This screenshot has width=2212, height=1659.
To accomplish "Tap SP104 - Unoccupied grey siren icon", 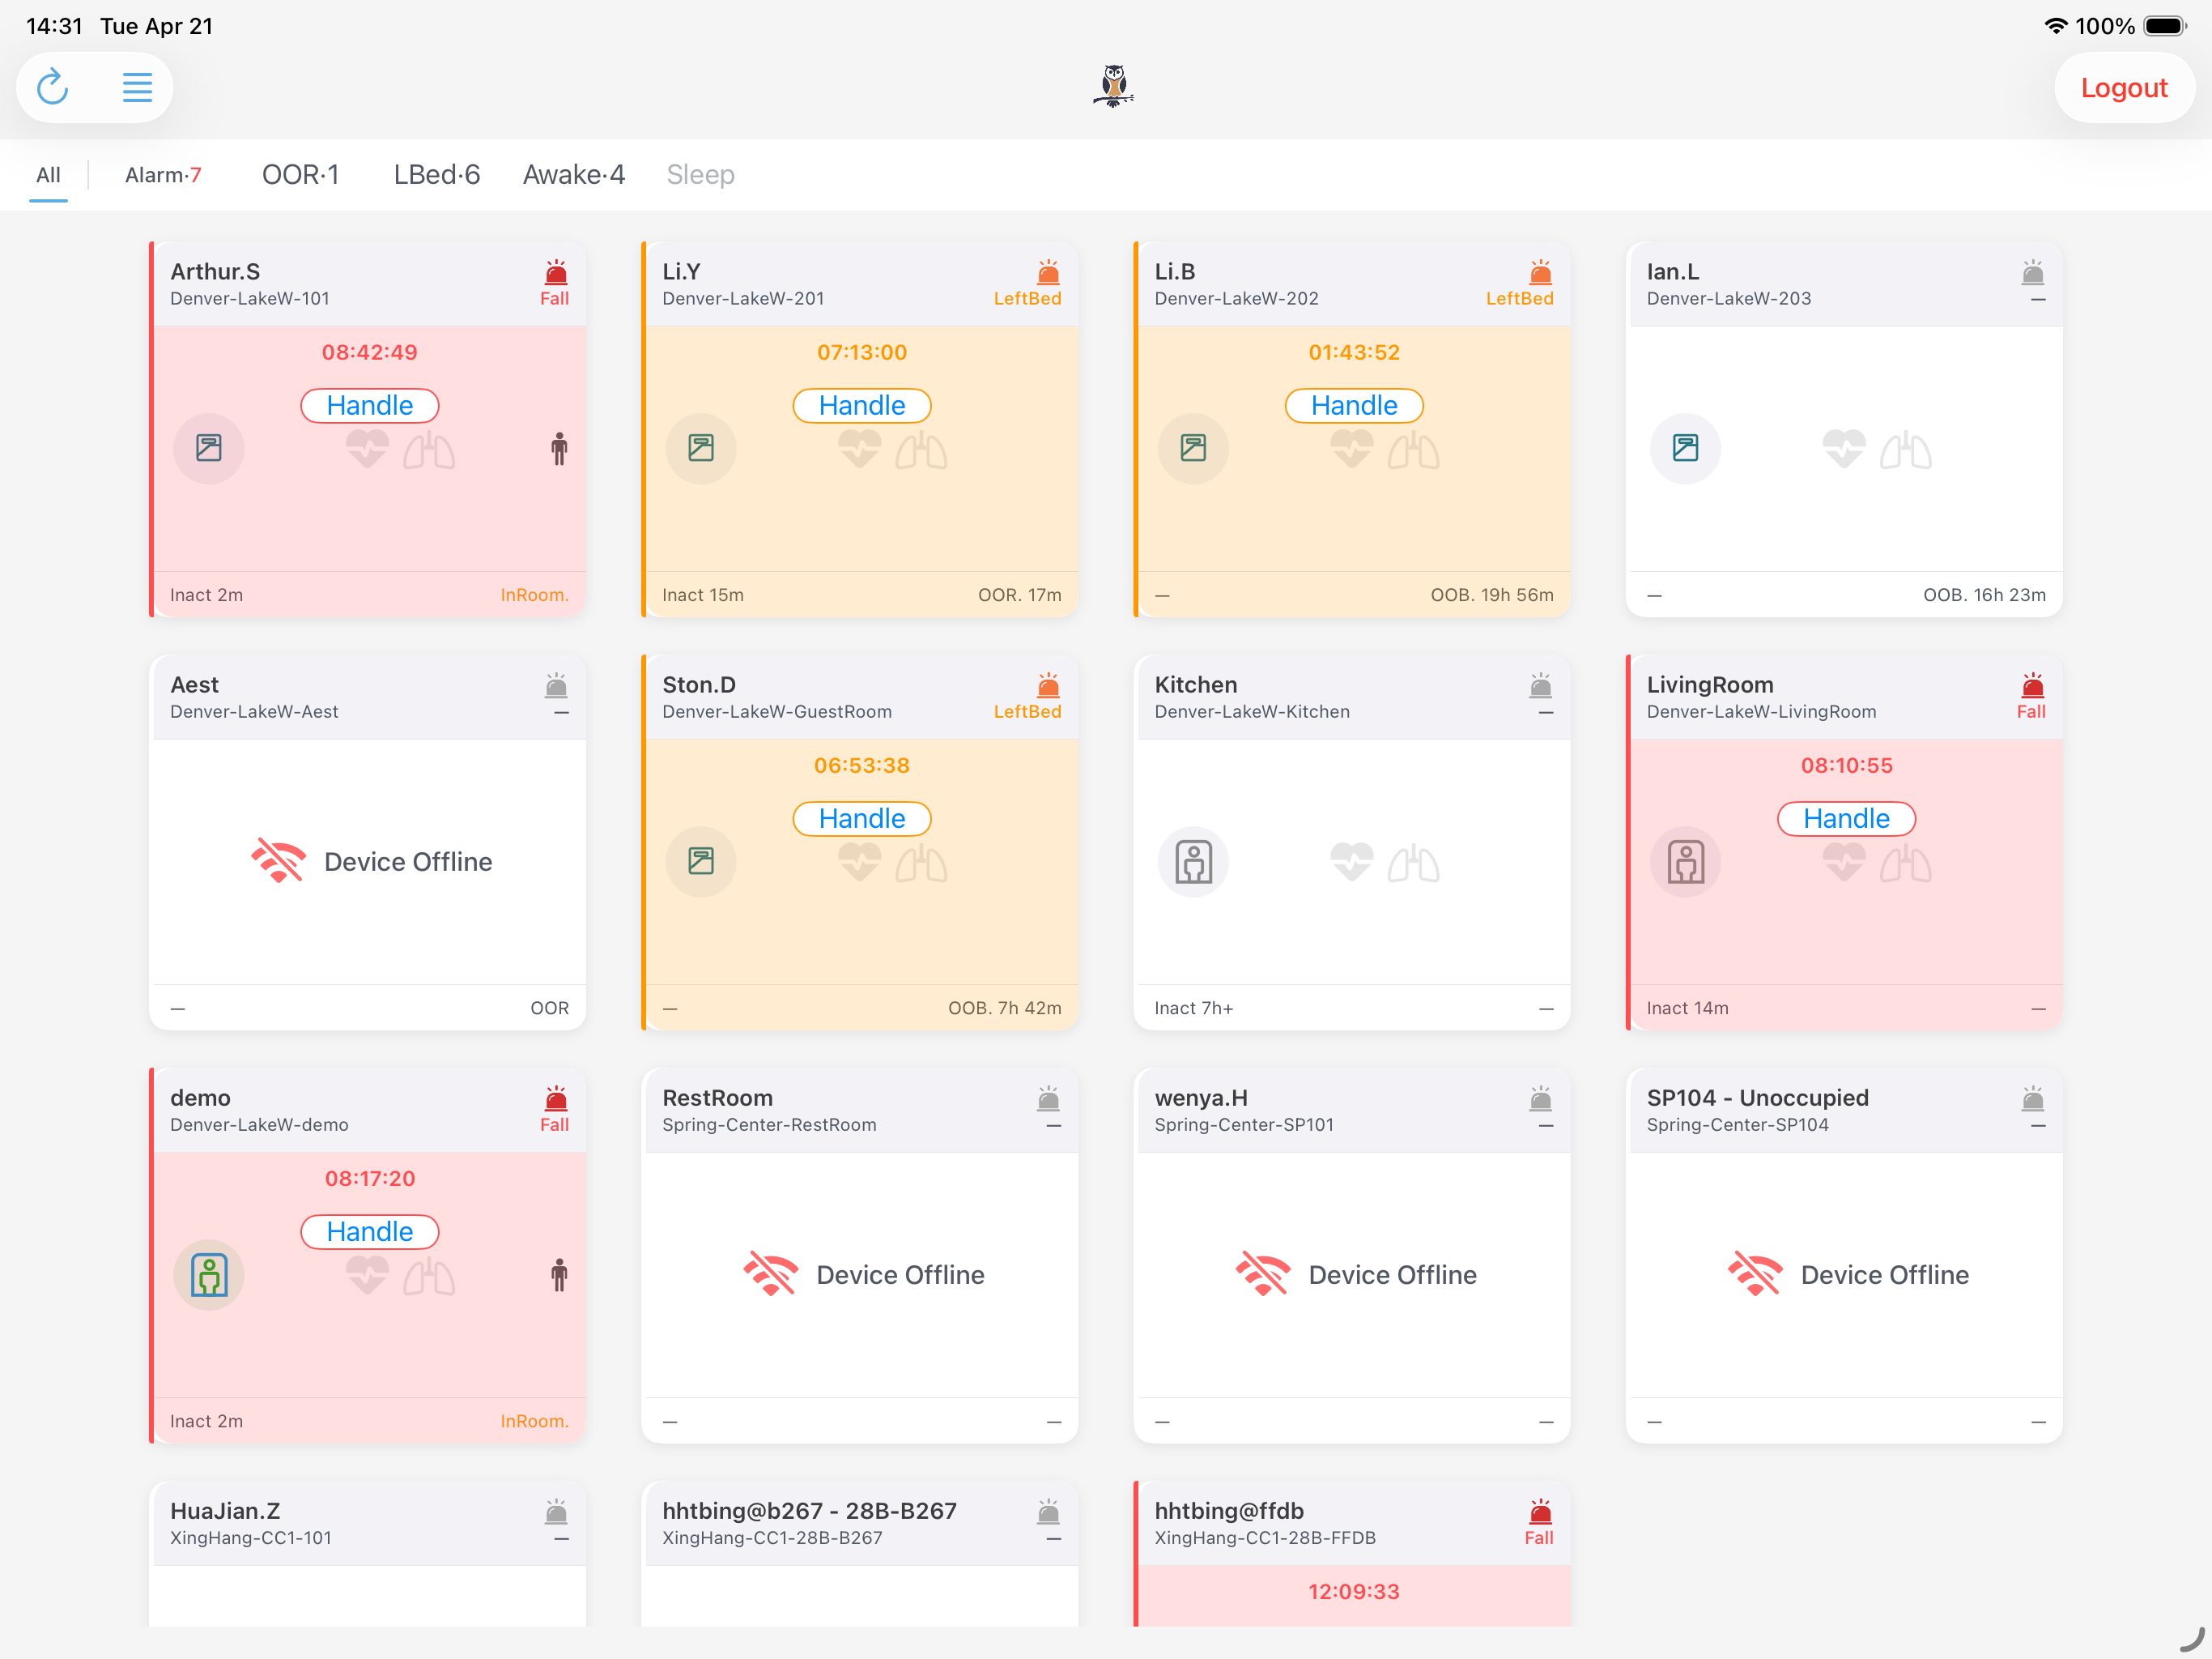I will point(2032,1098).
